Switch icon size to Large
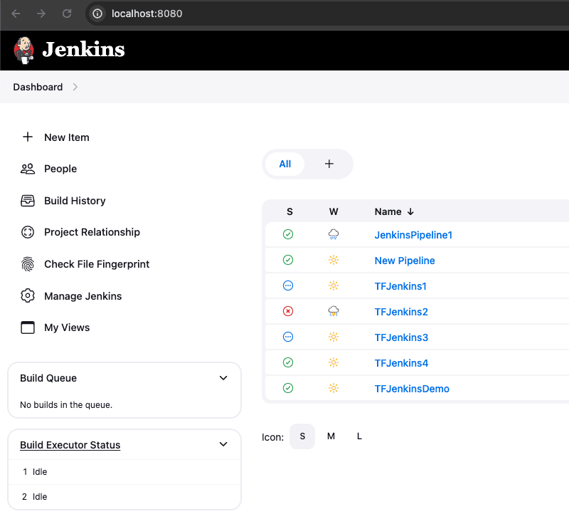This screenshot has height=519, width=569. (x=359, y=436)
